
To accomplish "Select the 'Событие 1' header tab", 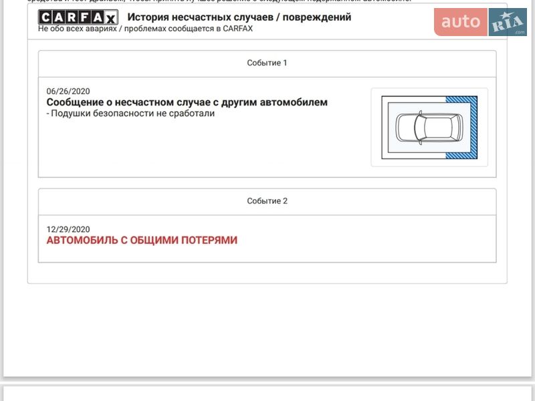I will (x=266, y=63).
